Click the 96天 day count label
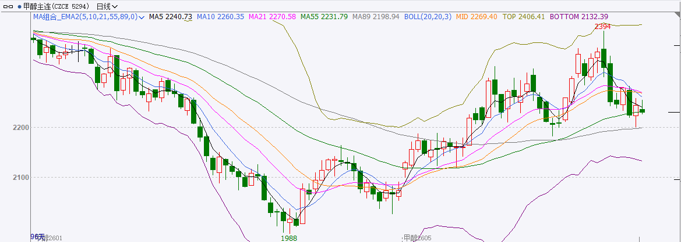This screenshot has width=681, height=242. point(37,237)
